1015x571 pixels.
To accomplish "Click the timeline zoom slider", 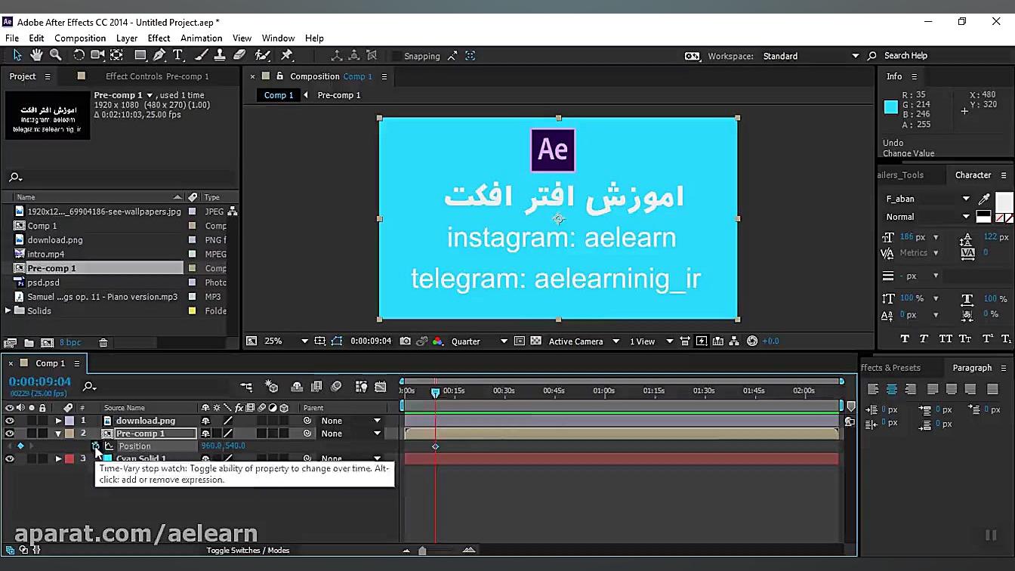I will (x=422, y=551).
